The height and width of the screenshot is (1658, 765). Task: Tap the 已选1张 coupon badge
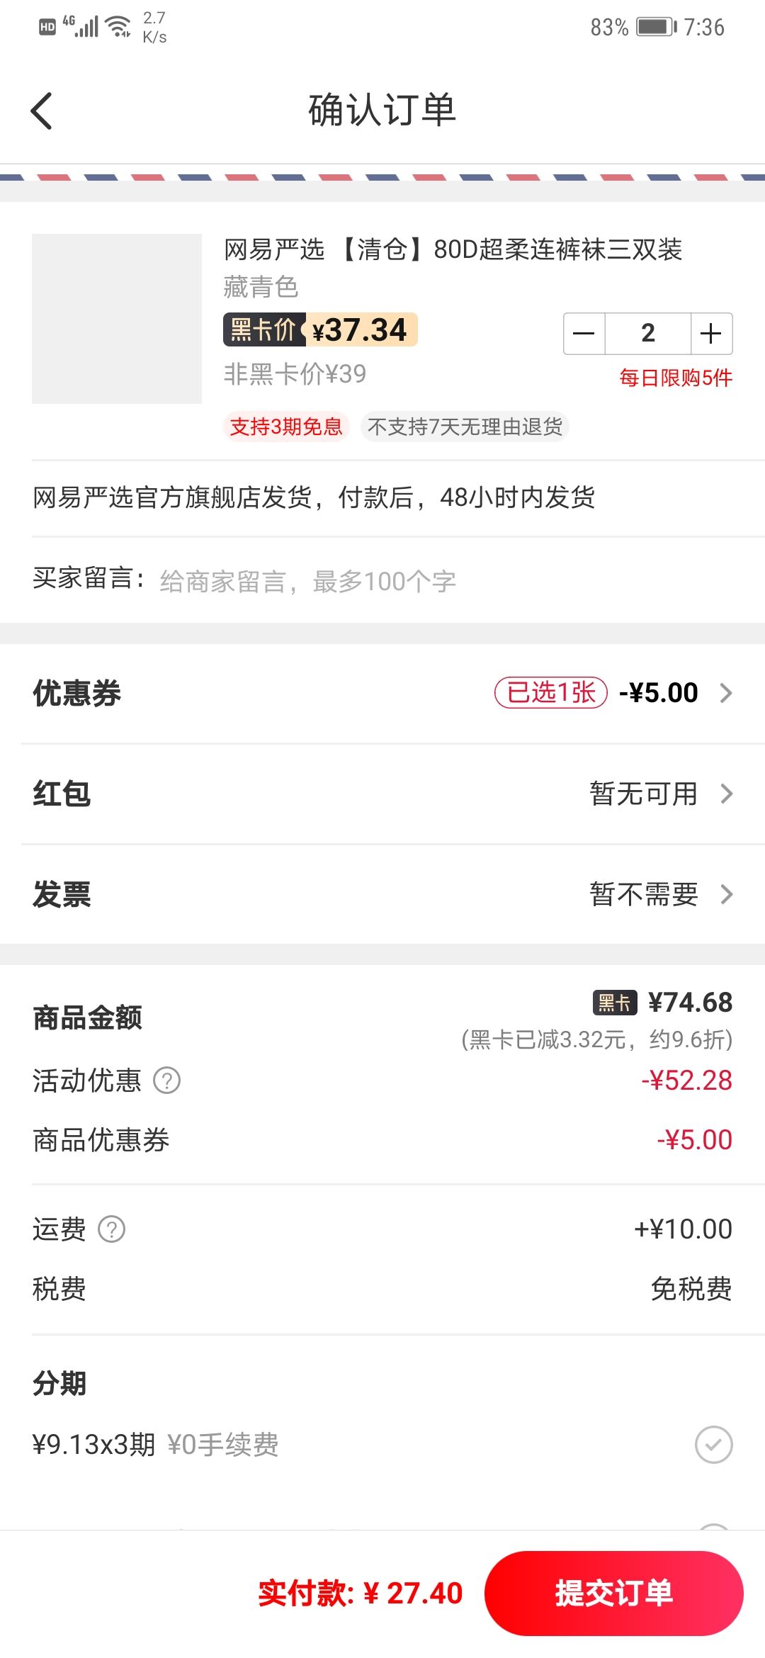point(550,692)
